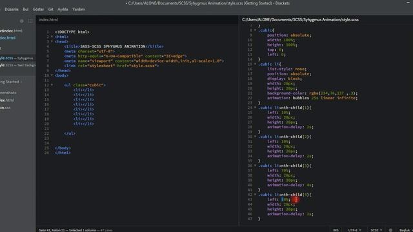Click the link rel stylesheet line
The image size is (413, 232).
[112, 66]
